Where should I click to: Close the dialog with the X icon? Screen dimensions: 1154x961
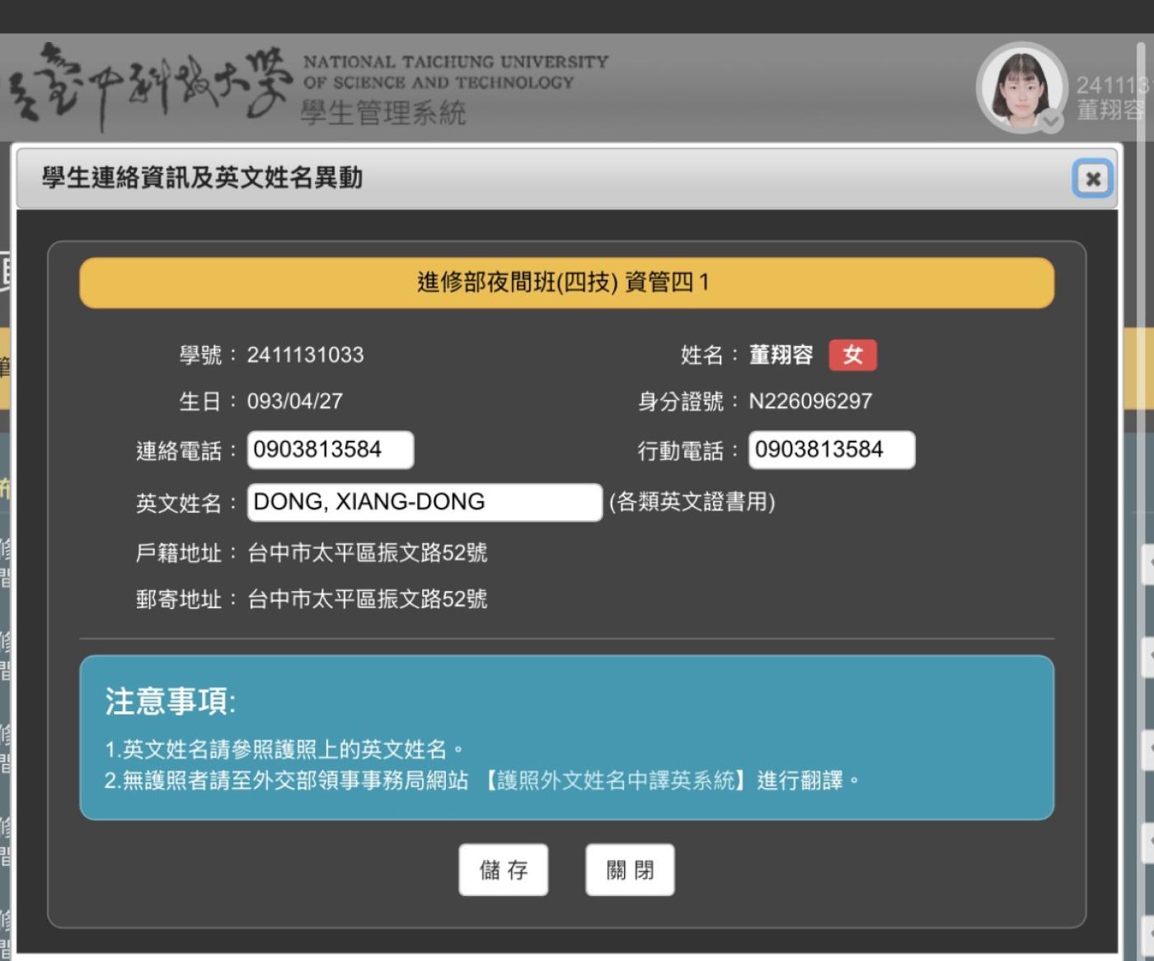coord(1092,178)
